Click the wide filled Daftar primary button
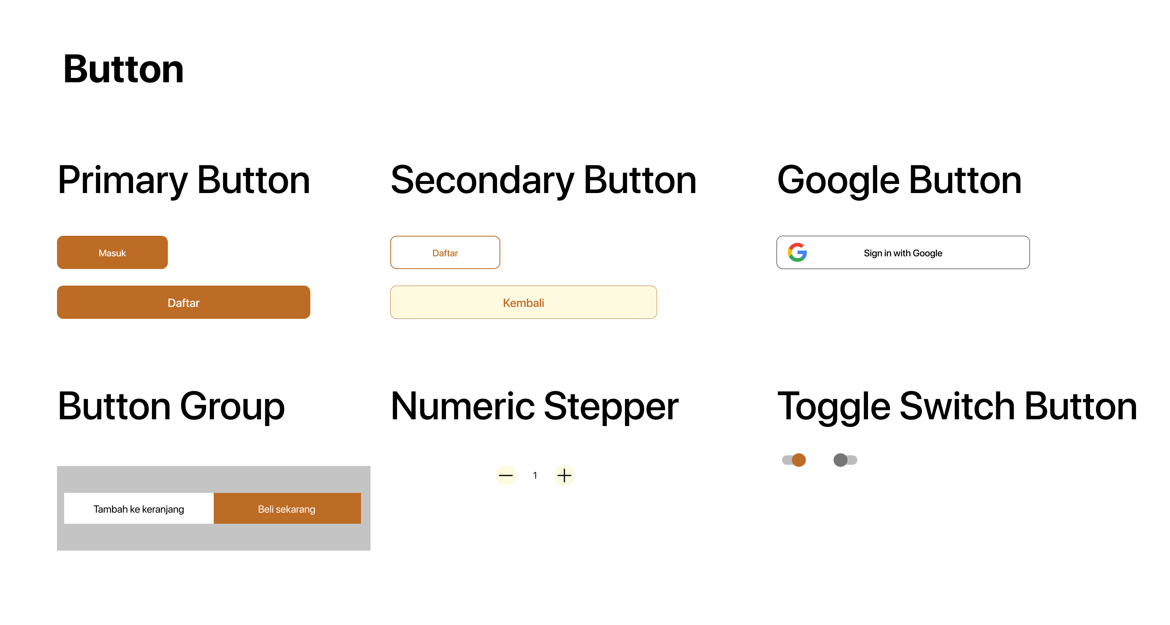 [x=184, y=302]
